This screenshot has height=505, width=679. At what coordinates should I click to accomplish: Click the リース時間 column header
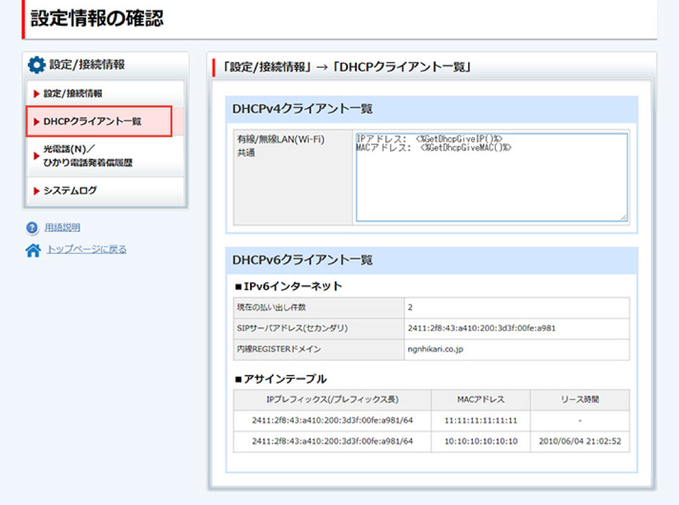(x=580, y=399)
